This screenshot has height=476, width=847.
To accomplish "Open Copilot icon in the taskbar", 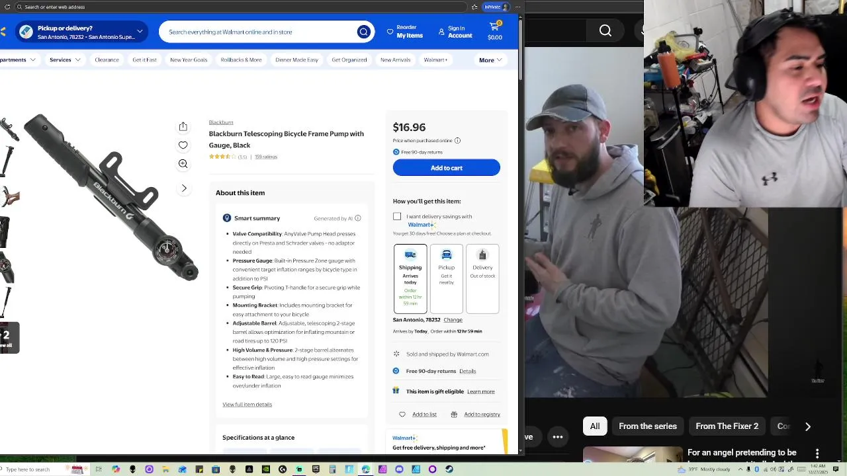I will 116,469.
